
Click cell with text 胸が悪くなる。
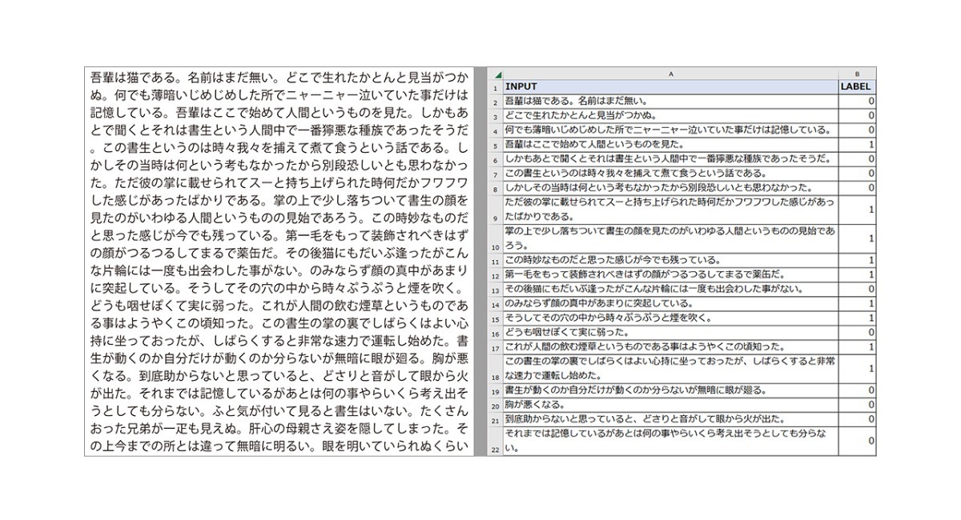click(670, 405)
